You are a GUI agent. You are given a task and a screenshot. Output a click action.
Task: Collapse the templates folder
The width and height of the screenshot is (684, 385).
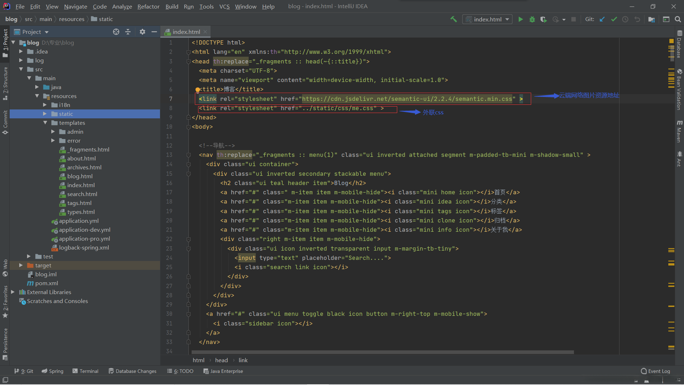(45, 123)
